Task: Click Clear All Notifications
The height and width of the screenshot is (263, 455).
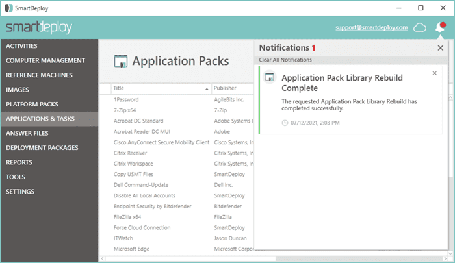Action: [x=285, y=60]
